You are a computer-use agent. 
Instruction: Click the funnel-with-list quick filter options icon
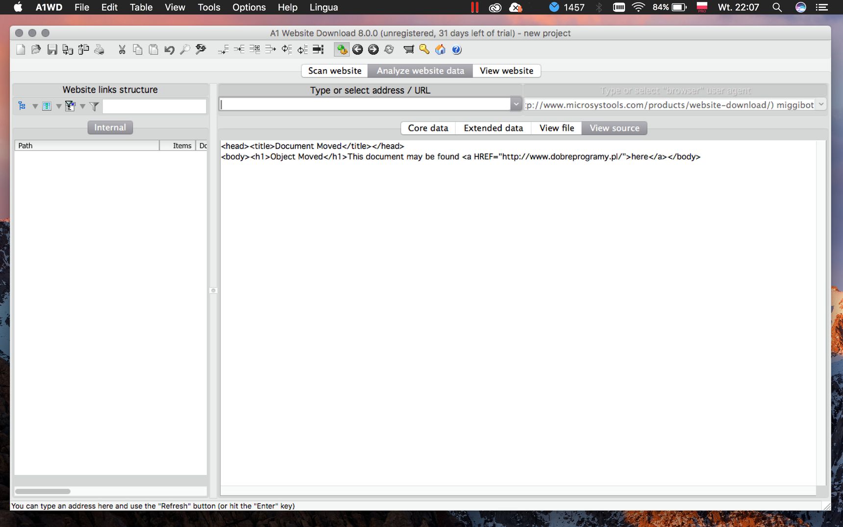tap(70, 106)
